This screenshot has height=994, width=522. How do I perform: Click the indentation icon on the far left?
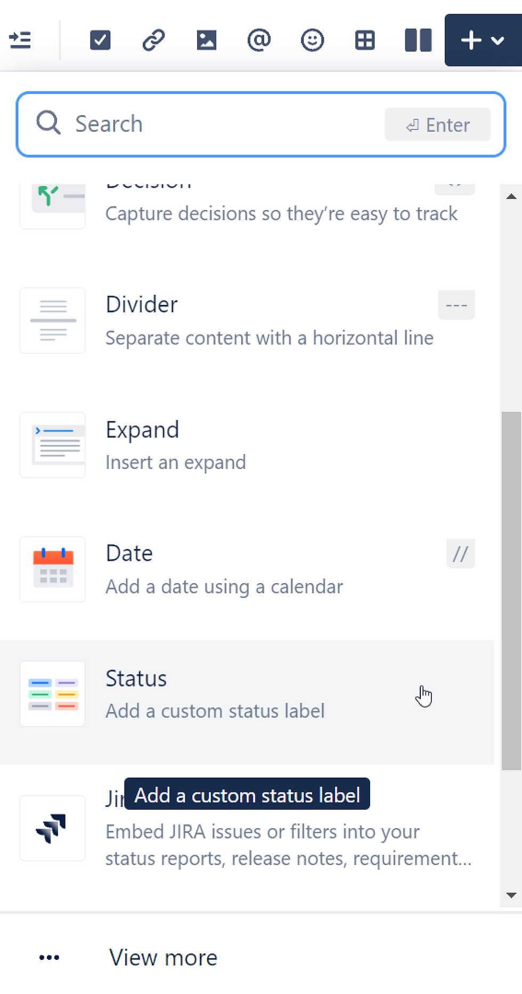click(x=20, y=40)
